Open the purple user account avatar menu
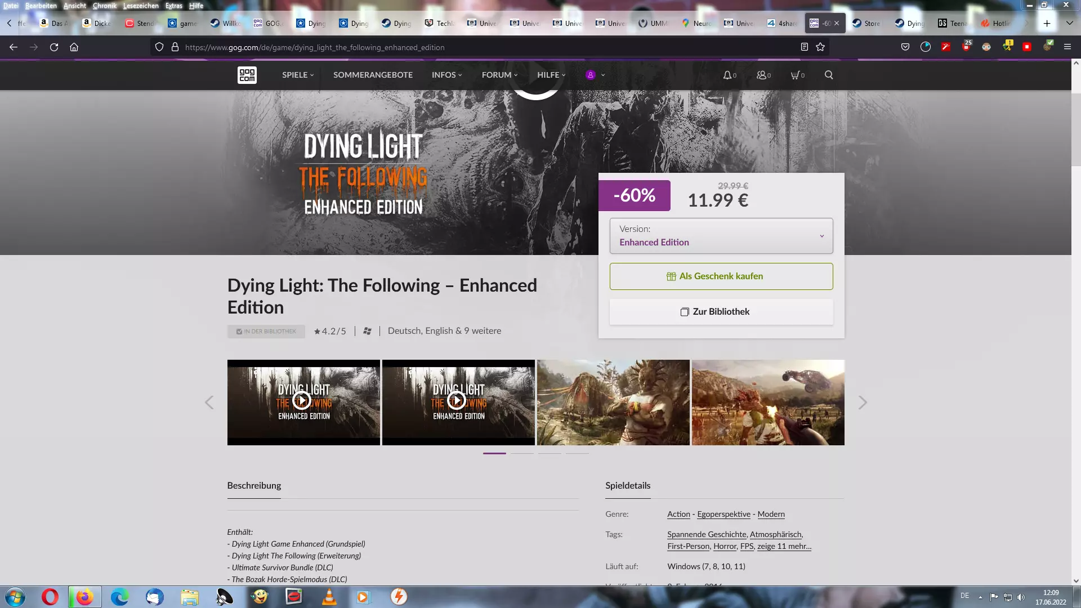This screenshot has width=1081, height=608. pos(595,75)
